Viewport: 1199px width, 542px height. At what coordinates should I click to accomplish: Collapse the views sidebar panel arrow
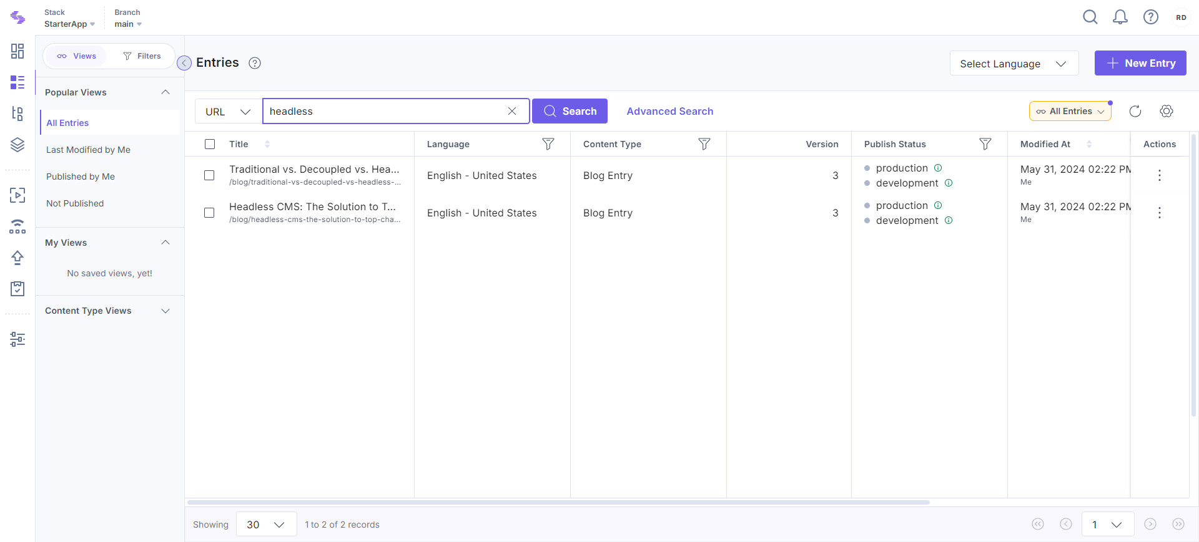pyautogui.click(x=184, y=63)
